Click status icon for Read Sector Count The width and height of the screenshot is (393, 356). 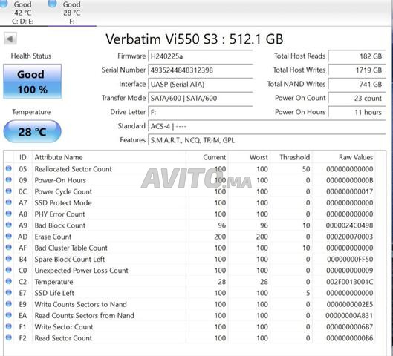[x=8, y=337]
